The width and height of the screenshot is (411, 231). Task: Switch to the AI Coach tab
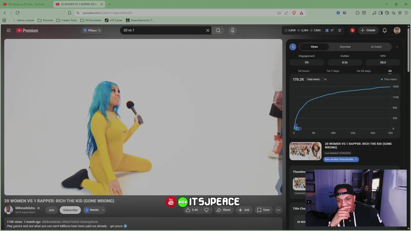[376, 47]
